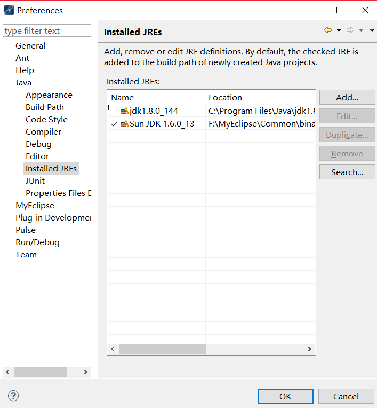This screenshot has height=408, width=377.
Task: Open Code Style preferences
Action: (46, 120)
